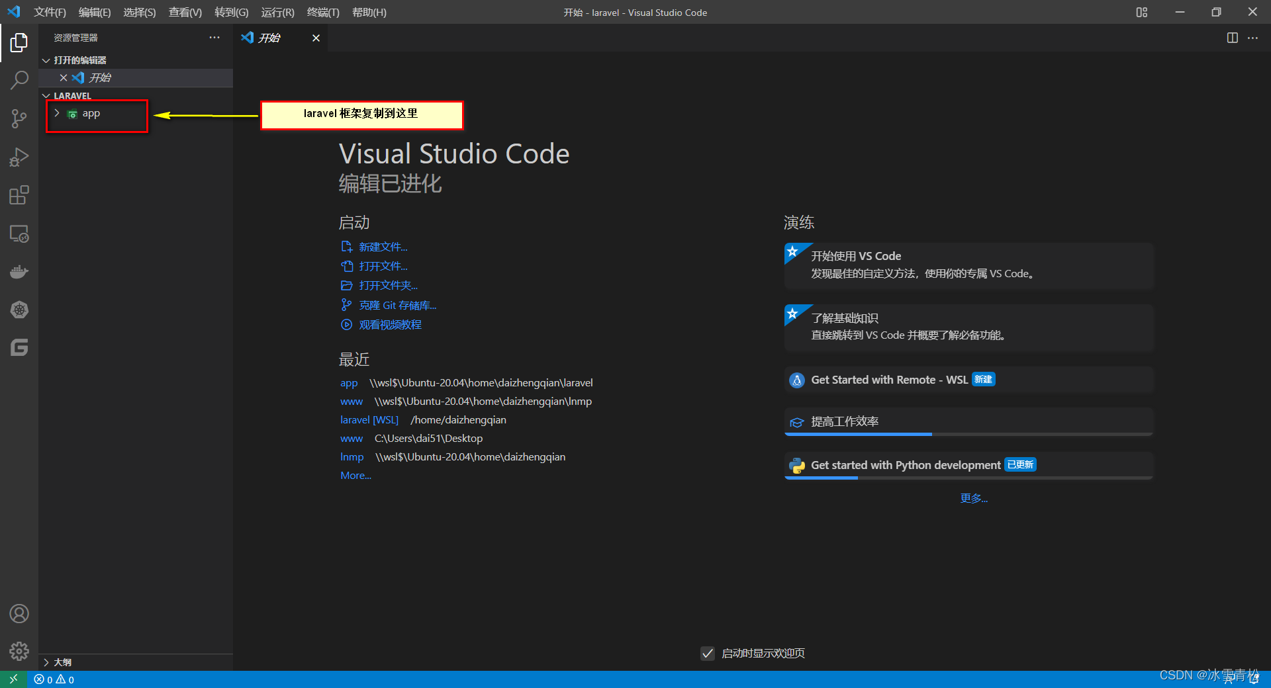Open the Manage settings gear
Viewport: 1271px width, 688px height.
pyautogui.click(x=19, y=652)
